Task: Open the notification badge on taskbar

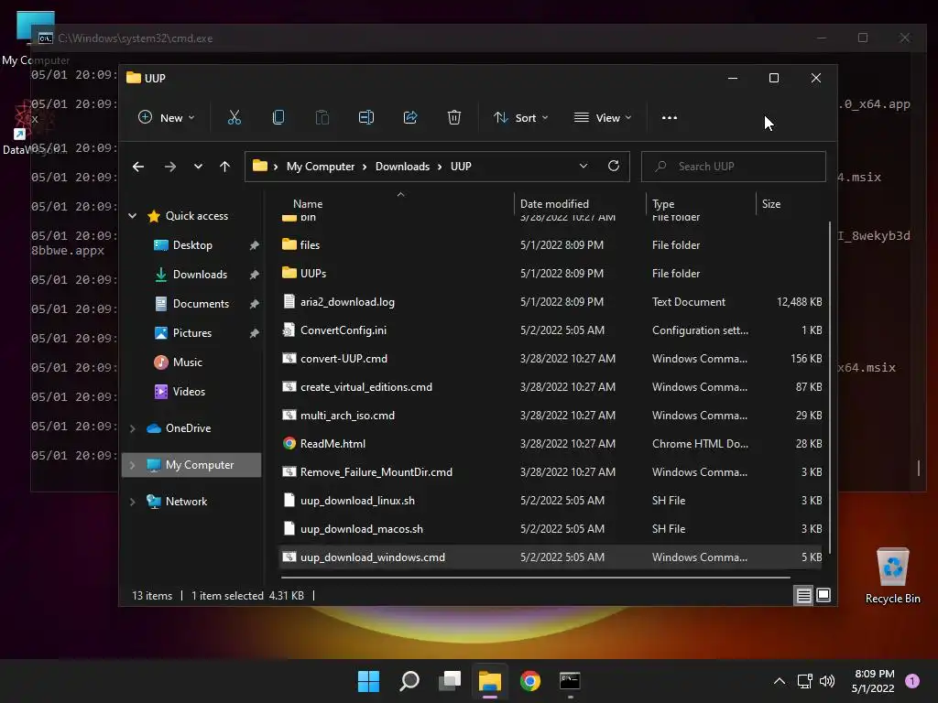Action: pyautogui.click(x=912, y=681)
